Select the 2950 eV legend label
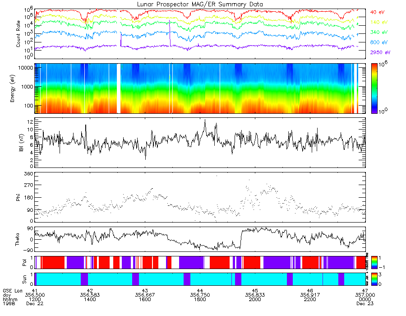This screenshot has width=406, height=316. (x=380, y=52)
